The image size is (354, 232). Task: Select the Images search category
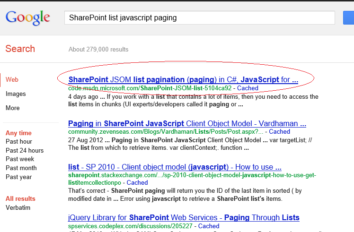pos(16,94)
